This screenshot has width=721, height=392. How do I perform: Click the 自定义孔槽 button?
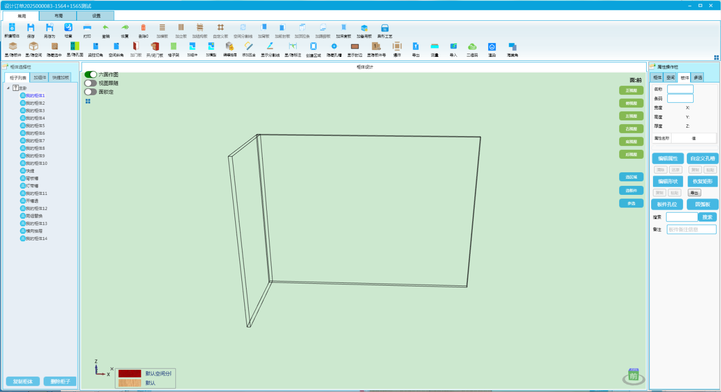(703, 158)
